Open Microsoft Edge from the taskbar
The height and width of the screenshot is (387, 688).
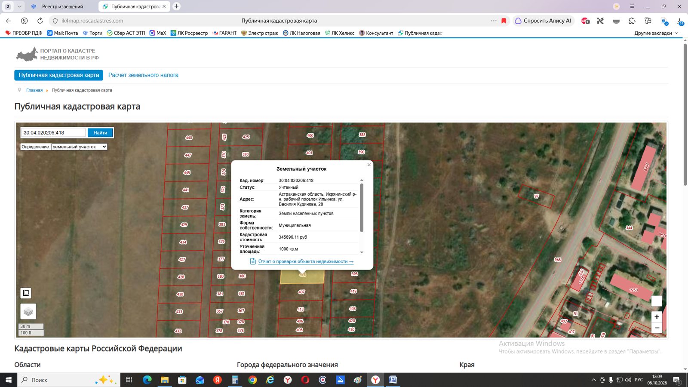pyautogui.click(x=147, y=380)
